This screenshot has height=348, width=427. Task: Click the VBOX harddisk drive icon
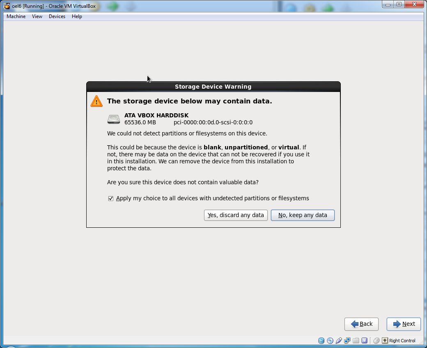pos(114,119)
